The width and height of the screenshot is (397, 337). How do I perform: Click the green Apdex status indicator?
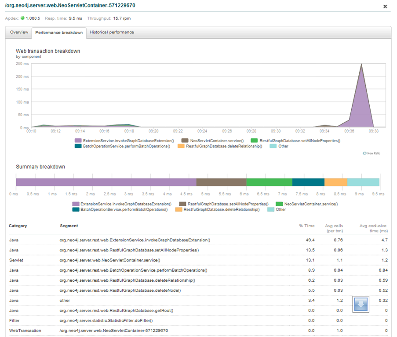tap(22, 18)
